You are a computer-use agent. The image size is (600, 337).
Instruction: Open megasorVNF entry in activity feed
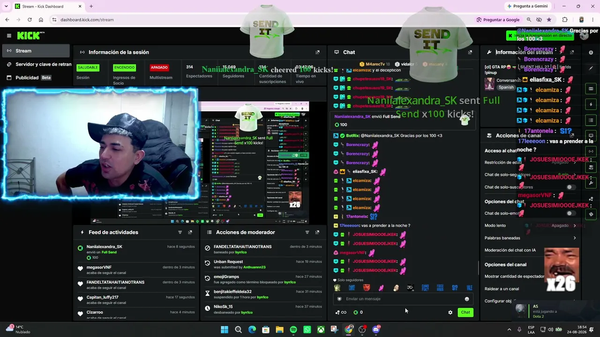coord(136,270)
